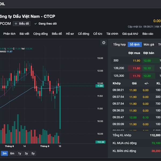The height and width of the screenshot is (161, 161).
Task: Switch to the Sổ lệnh tab
Action: (135, 45)
